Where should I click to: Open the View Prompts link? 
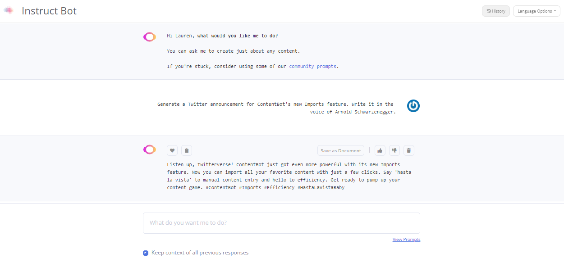tap(406, 240)
